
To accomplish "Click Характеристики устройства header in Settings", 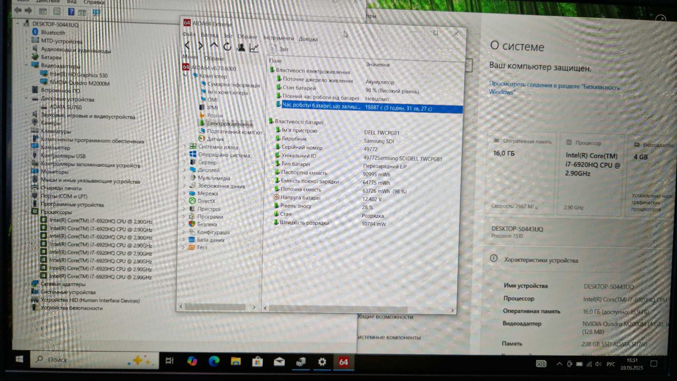I will (541, 260).
